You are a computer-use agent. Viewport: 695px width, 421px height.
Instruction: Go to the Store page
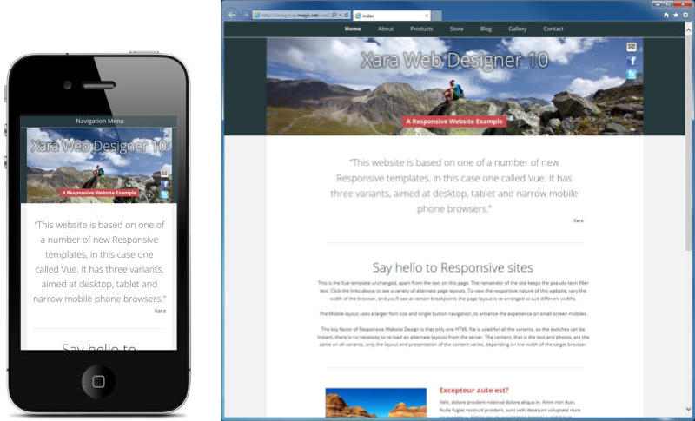pos(456,29)
